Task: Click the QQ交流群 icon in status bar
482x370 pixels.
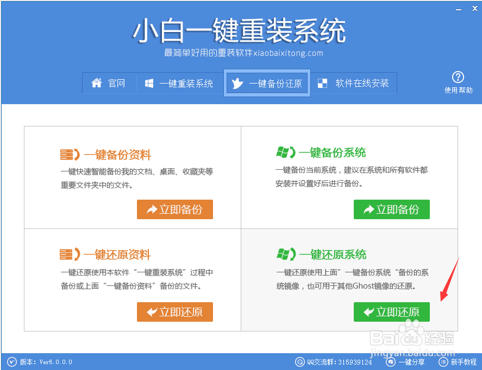Action: [300, 362]
